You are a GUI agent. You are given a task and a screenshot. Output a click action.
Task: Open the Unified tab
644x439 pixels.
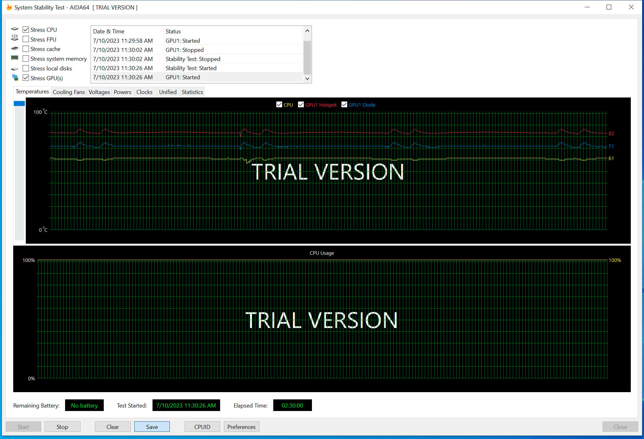[x=168, y=92]
